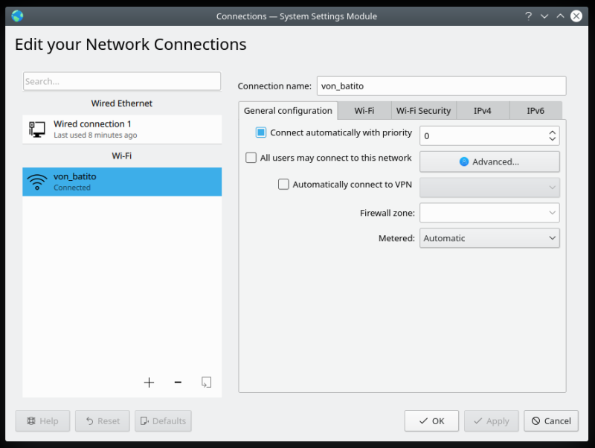
Task: Increase priority with the up stepper arrow
Action: pos(553,131)
